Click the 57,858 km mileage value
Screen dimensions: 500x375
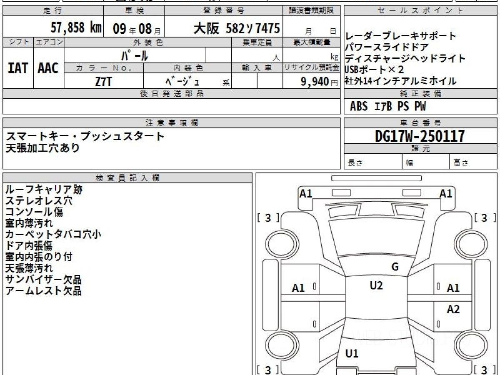pyautogui.click(x=76, y=28)
